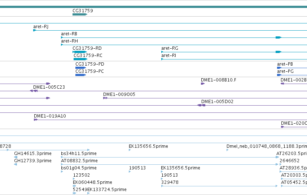The width and height of the screenshot is (307, 195).
Task: Select the AT26203.5prime EST label
Action: pos(291,154)
